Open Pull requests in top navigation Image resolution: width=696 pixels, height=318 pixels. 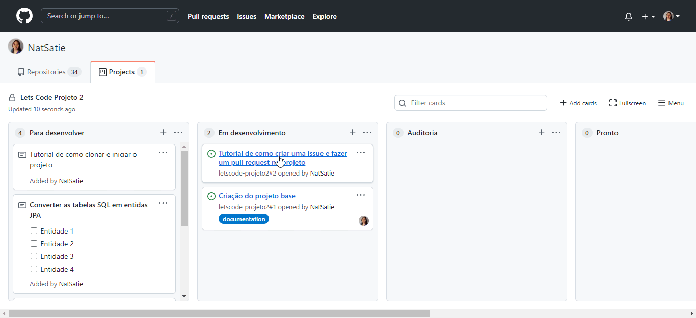click(208, 16)
